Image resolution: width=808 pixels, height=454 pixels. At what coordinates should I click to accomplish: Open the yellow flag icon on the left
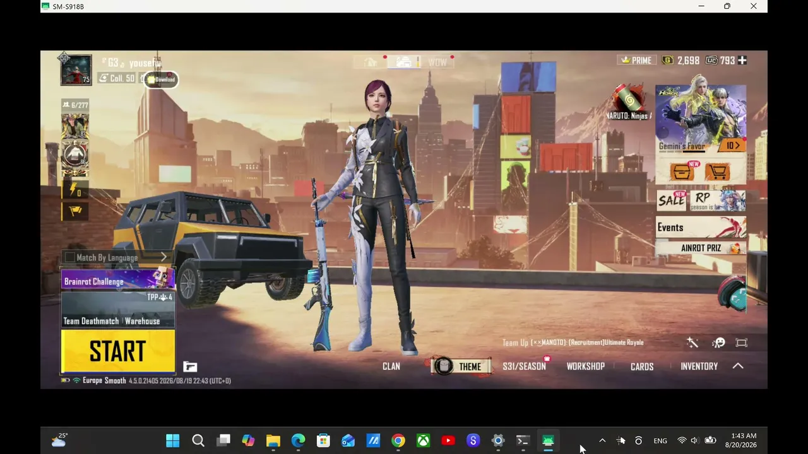click(x=75, y=211)
